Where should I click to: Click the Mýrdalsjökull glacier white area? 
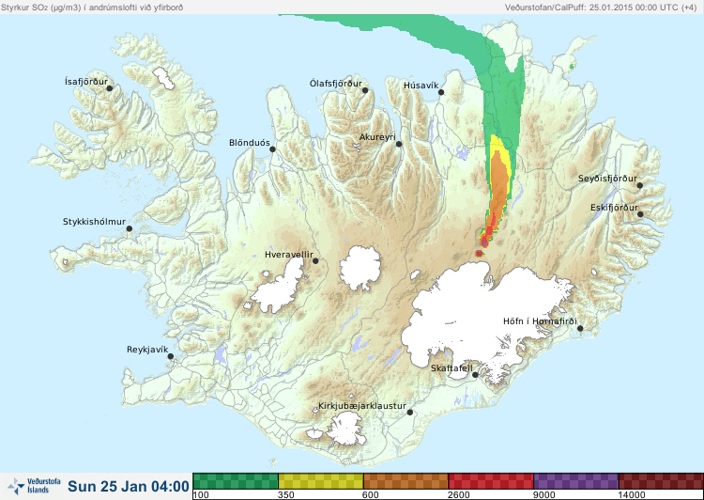[345, 430]
